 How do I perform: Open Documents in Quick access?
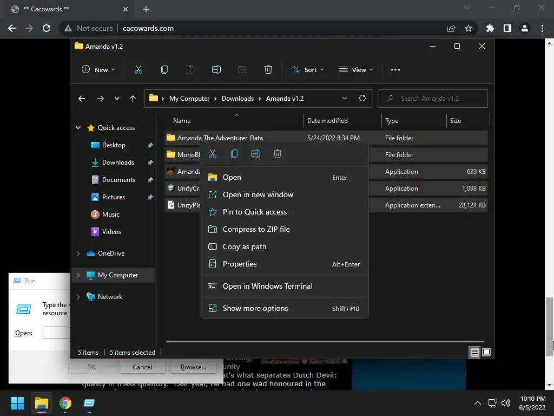point(118,180)
